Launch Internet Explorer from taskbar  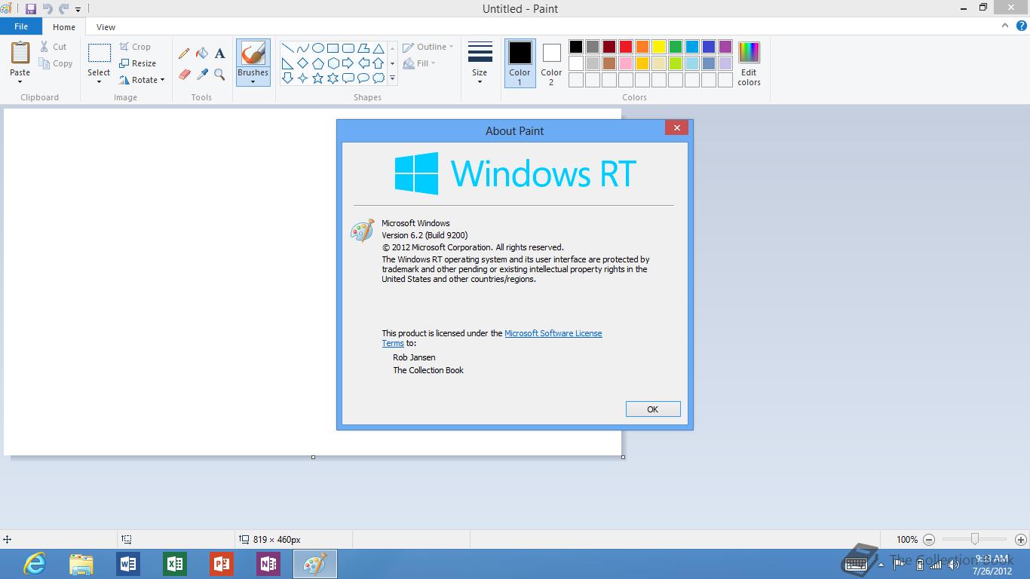(34, 564)
